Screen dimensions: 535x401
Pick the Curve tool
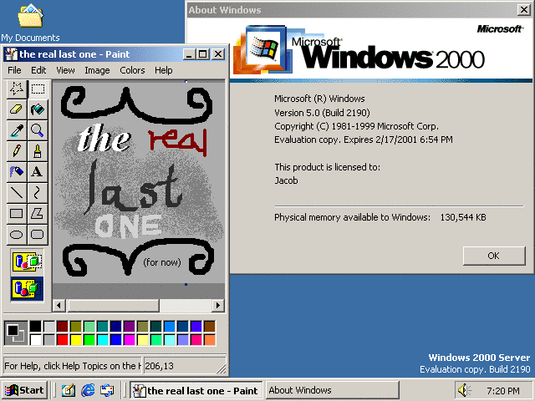click(38, 193)
